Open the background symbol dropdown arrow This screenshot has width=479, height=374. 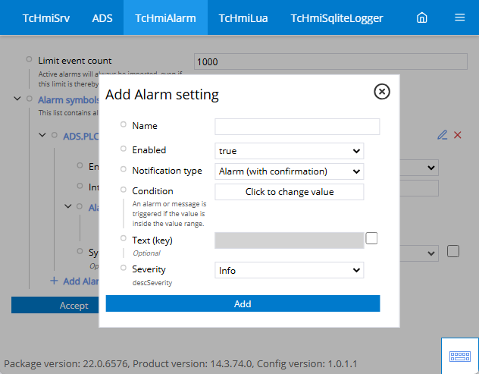point(431,253)
